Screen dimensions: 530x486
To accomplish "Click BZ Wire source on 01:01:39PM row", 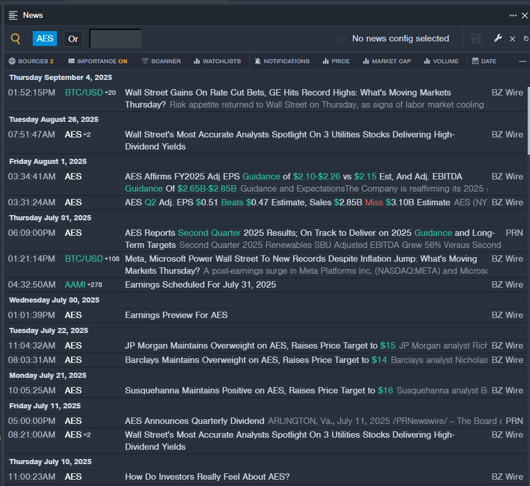I will (x=508, y=315).
